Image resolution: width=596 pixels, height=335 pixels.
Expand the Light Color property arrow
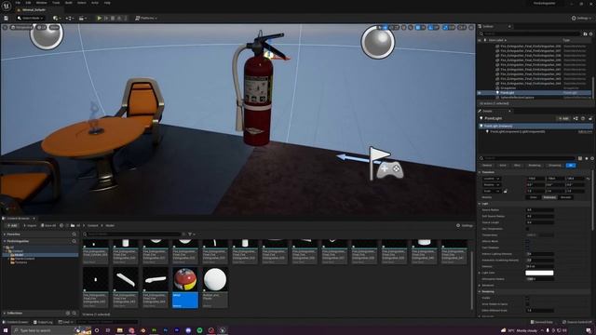[480, 273]
